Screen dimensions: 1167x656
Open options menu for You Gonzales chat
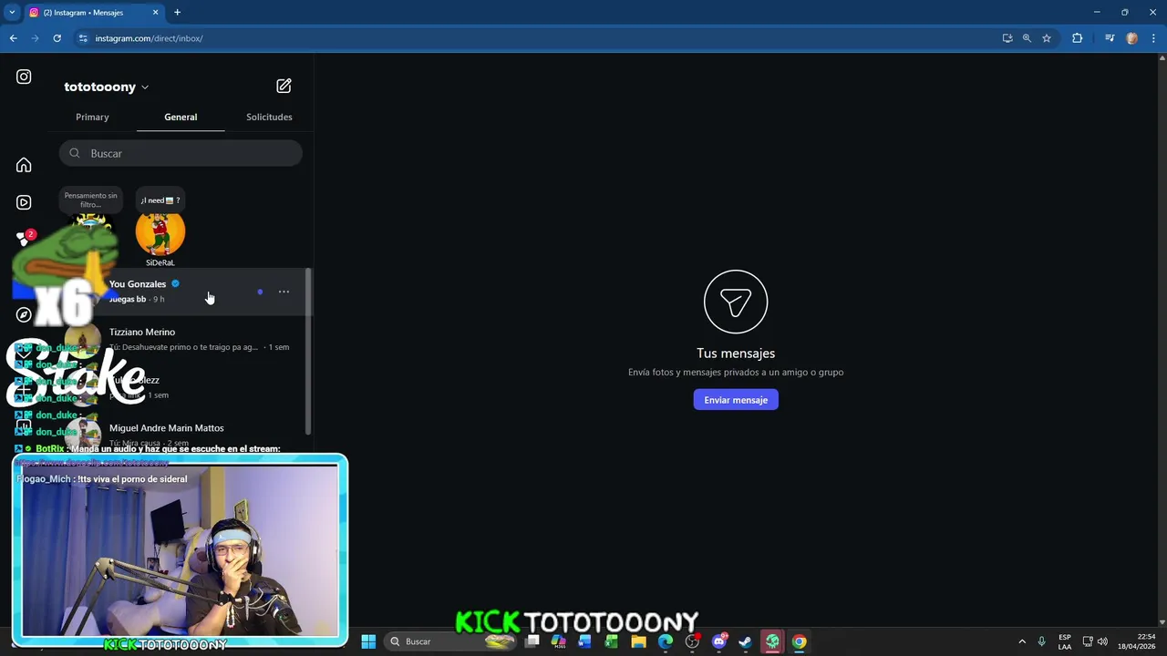pos(284,292)
